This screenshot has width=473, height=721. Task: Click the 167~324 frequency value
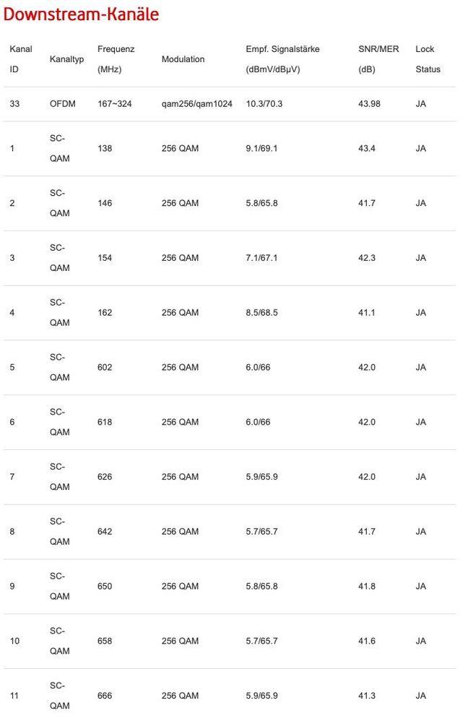coord(116,104)
